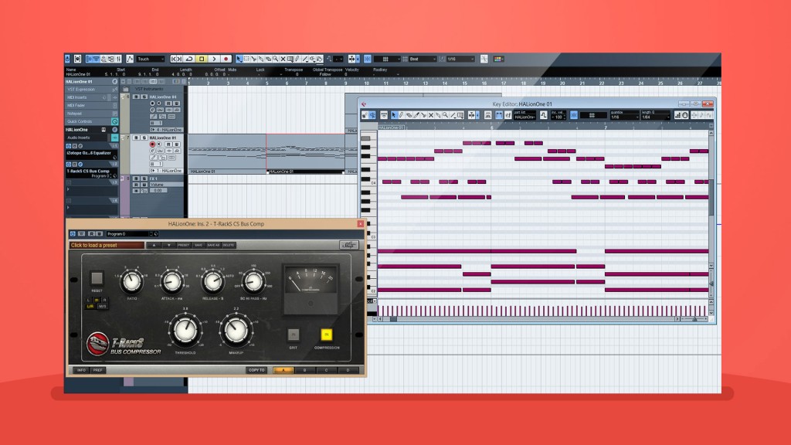This screenshot has width=791, height=445.
Task: Open the Key Editor length Q dropdown
Action: click(655, 117)
